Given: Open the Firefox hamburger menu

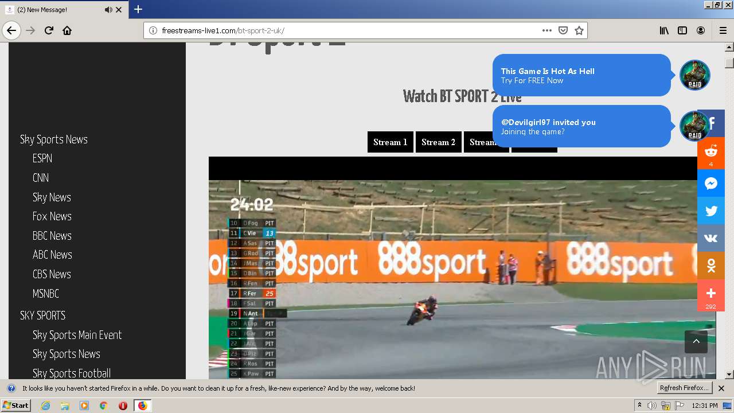Looking at the screenshot, I should (723, 30).
